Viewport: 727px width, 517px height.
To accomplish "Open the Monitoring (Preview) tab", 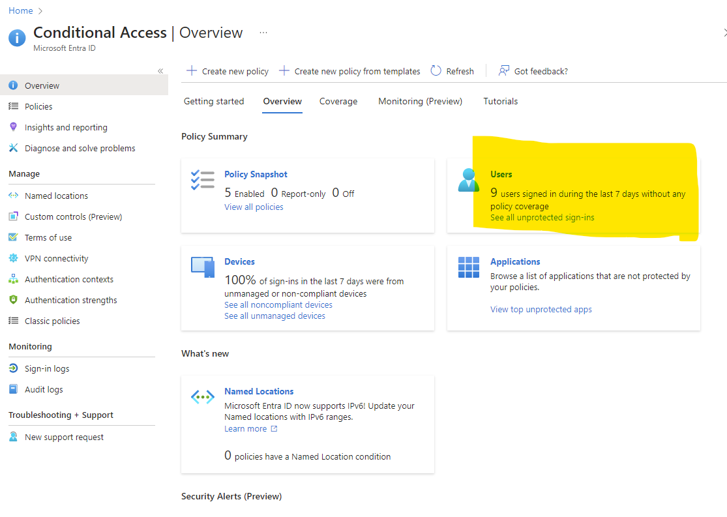I will (420, 101).
